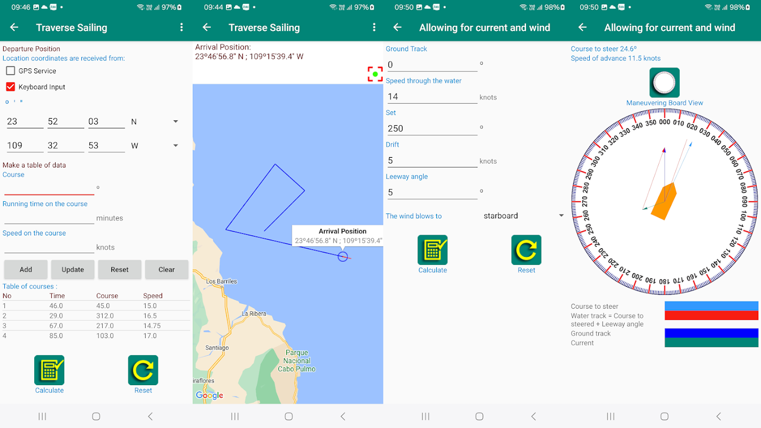Tap Reset icon below the table of courses
This screenshot has width=761, height=428.
pos(143,370)
